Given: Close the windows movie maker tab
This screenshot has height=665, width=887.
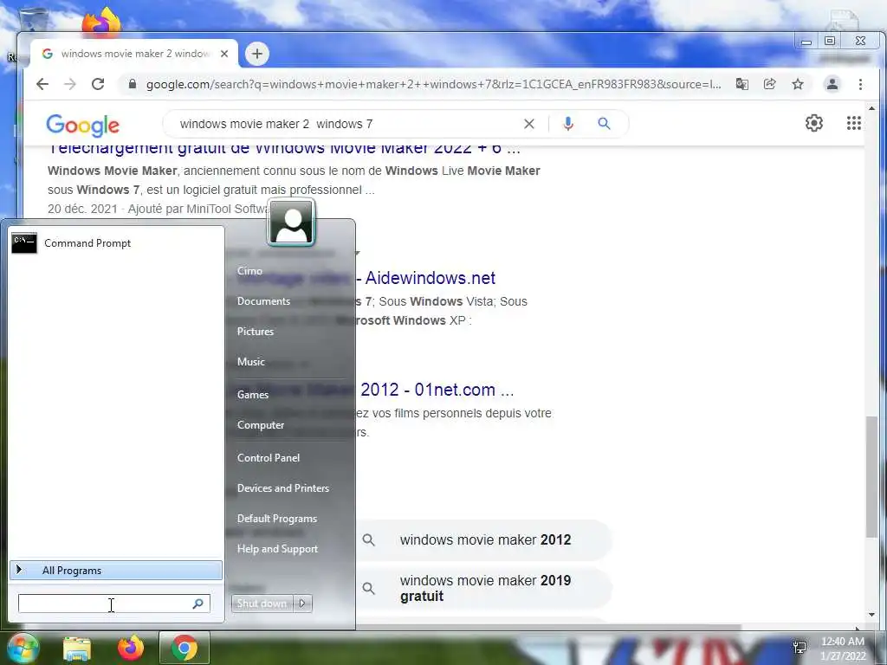Looking at the screenshot, I should [224, 54].
